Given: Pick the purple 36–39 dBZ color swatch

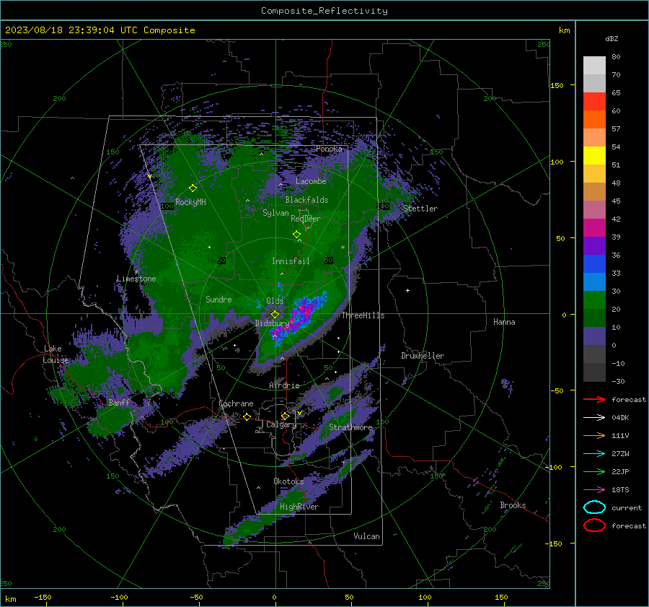Looking at the screenshot, I should [x=594, y=245].
